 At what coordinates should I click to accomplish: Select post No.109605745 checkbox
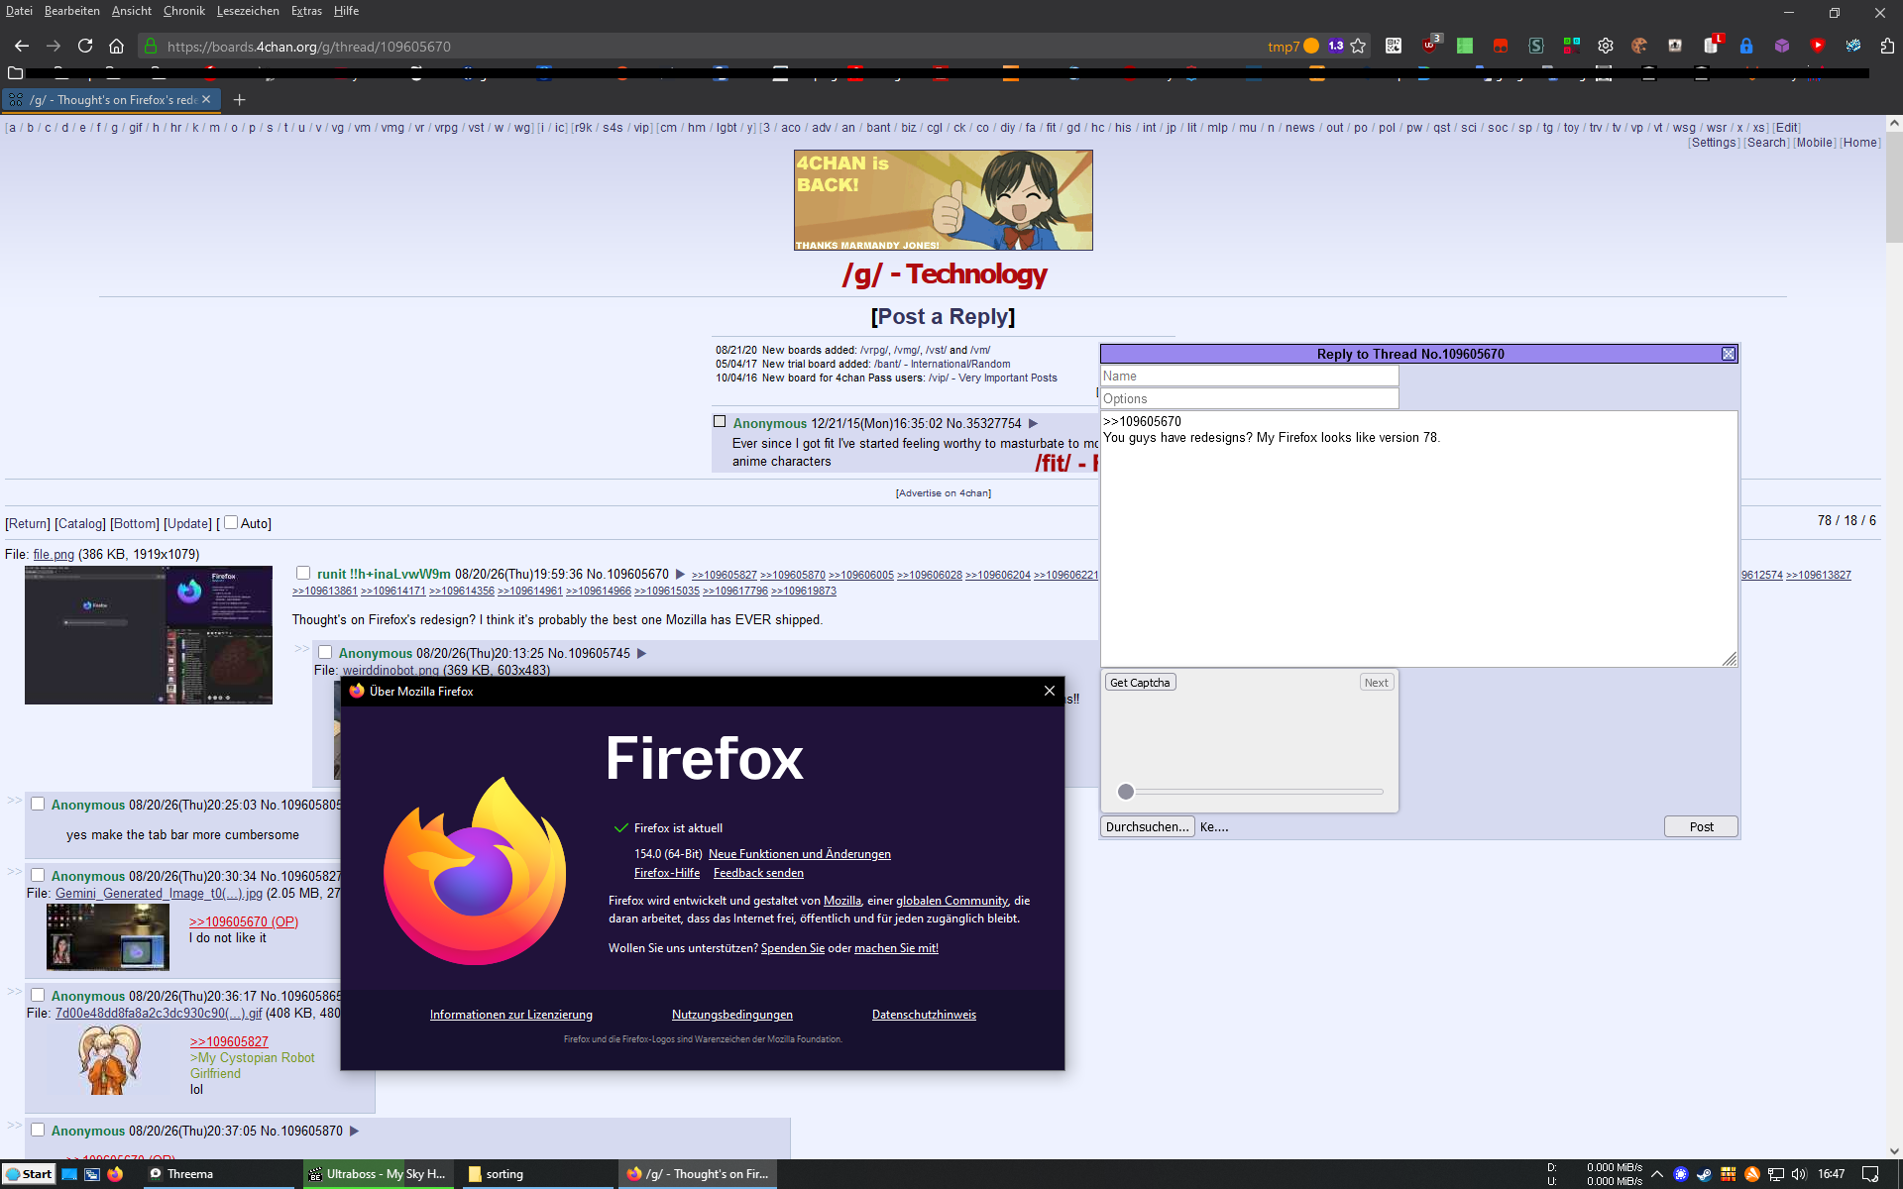pos(324,652)
